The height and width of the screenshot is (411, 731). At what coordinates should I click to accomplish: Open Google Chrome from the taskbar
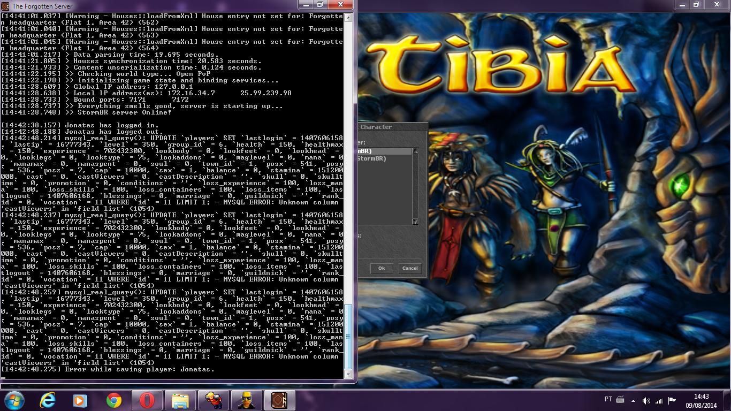(113, 400)
